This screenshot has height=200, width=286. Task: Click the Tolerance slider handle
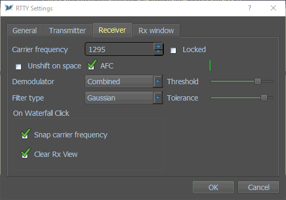(x=264, y=98)
